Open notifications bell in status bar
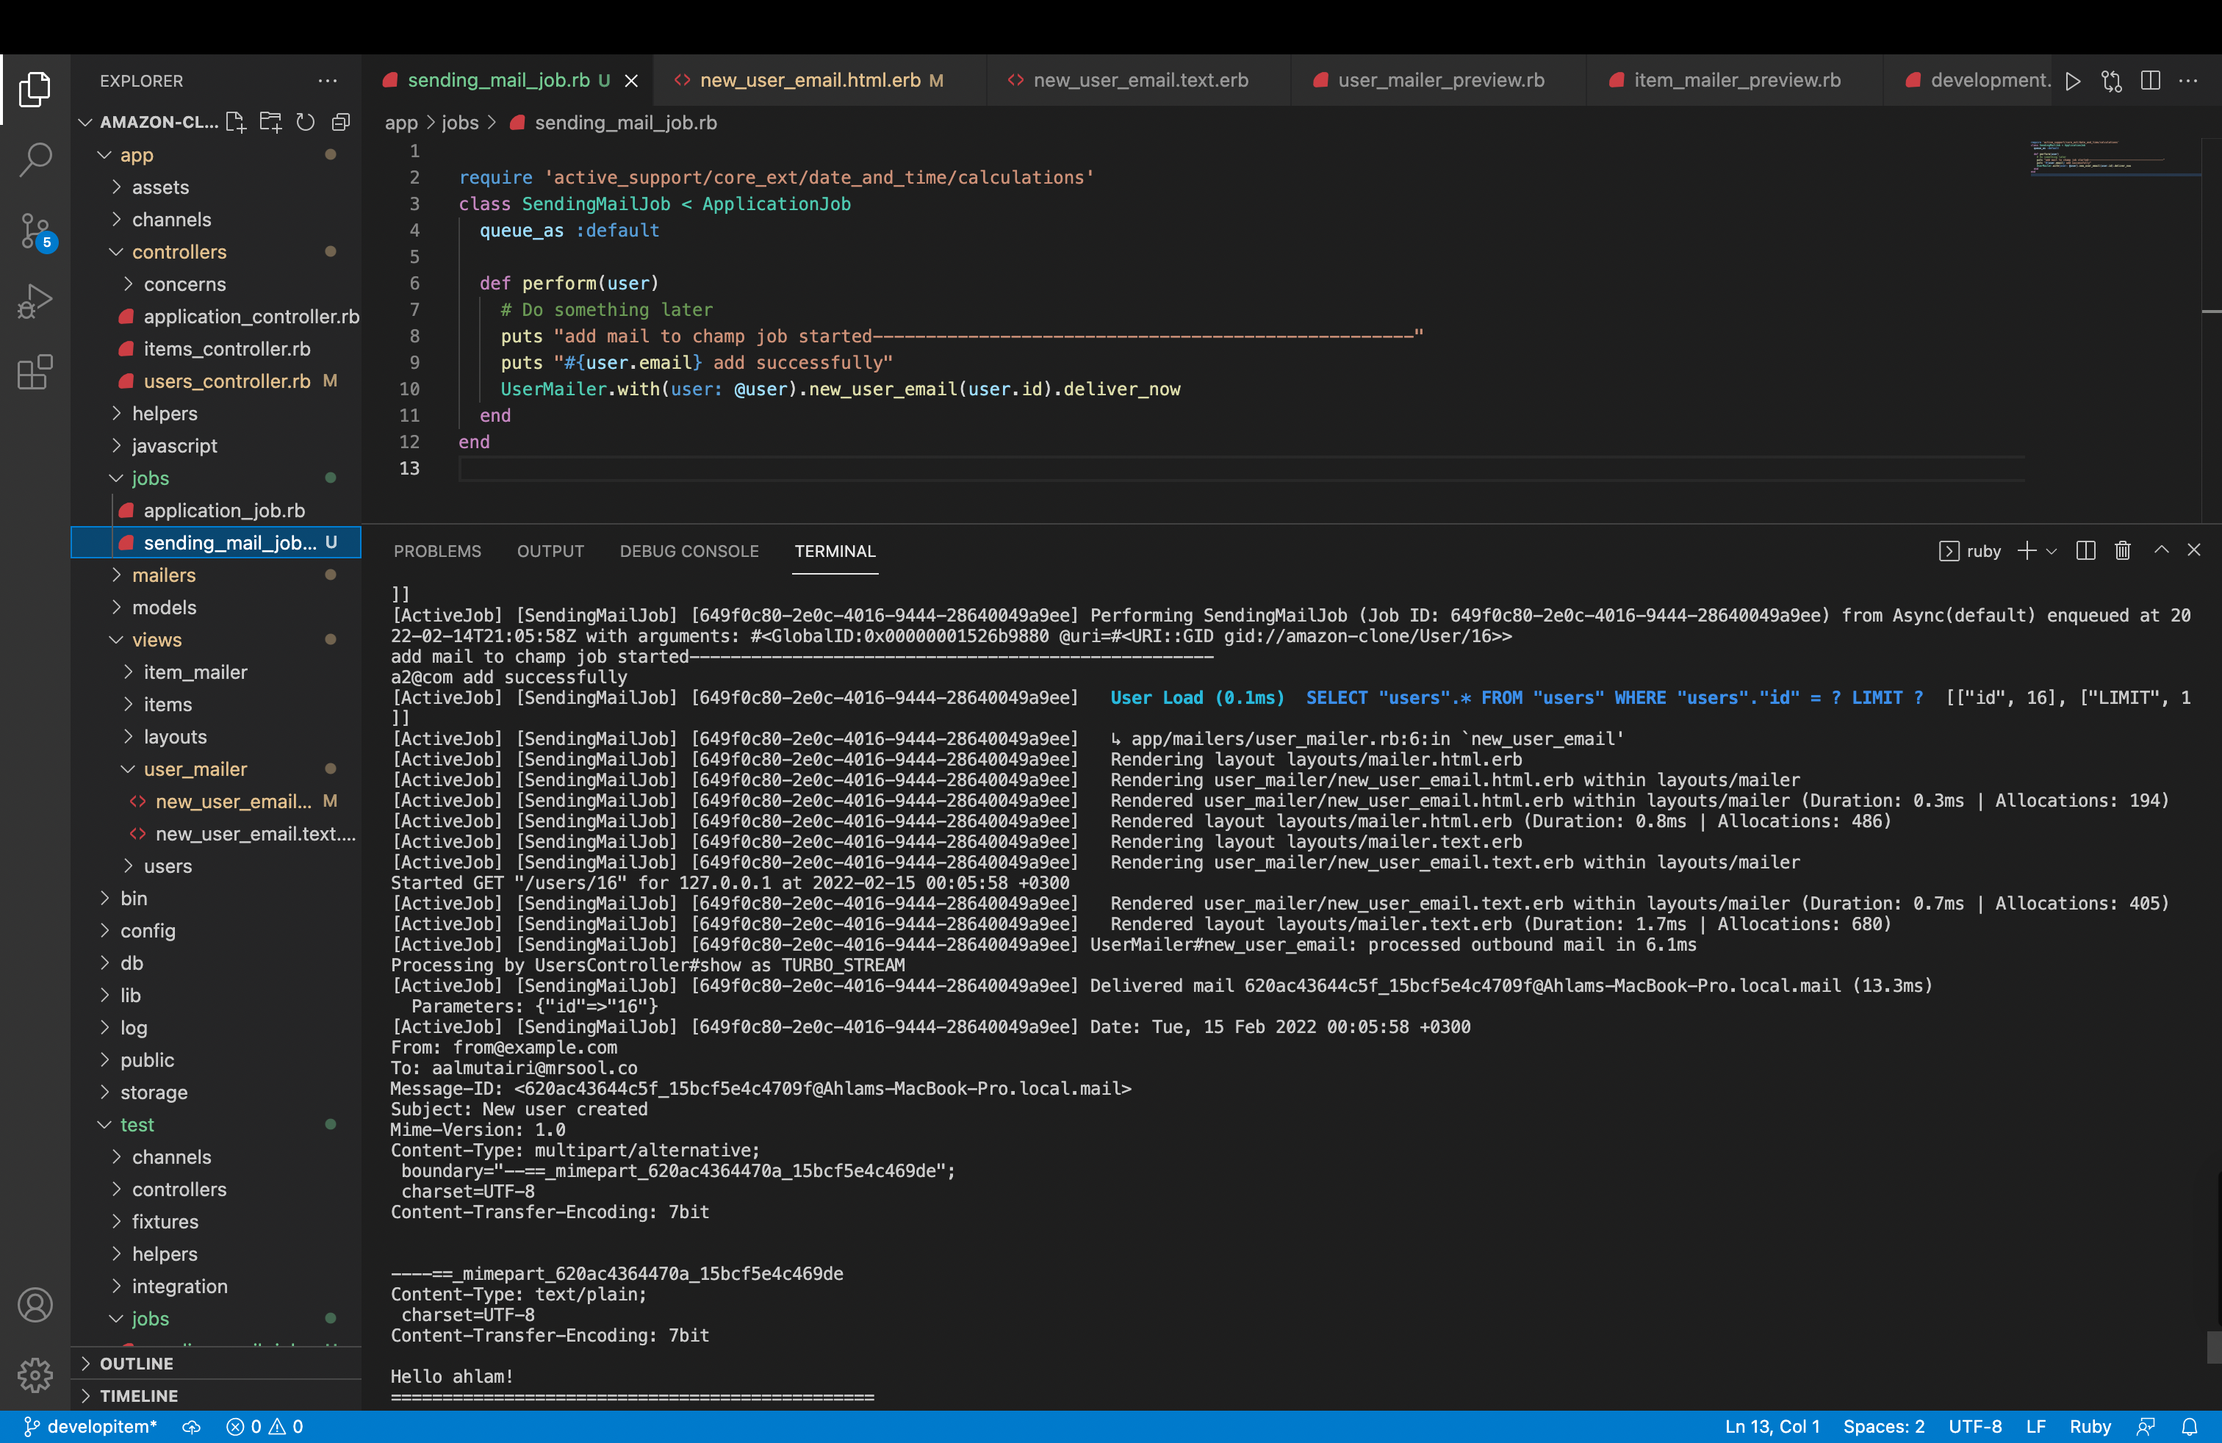2222x1443 pixels. [2190, 1426]
